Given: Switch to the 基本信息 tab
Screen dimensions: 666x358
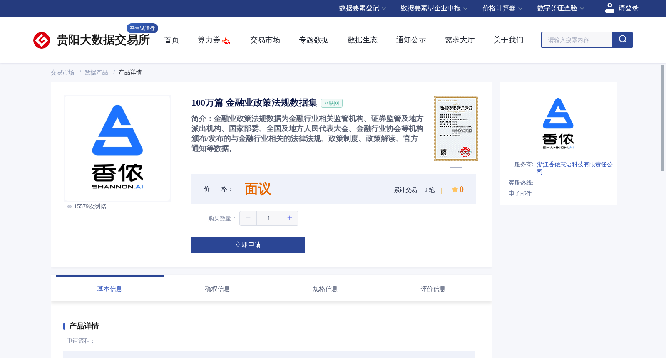Looking at the screenshot, I should pos(109,289).
